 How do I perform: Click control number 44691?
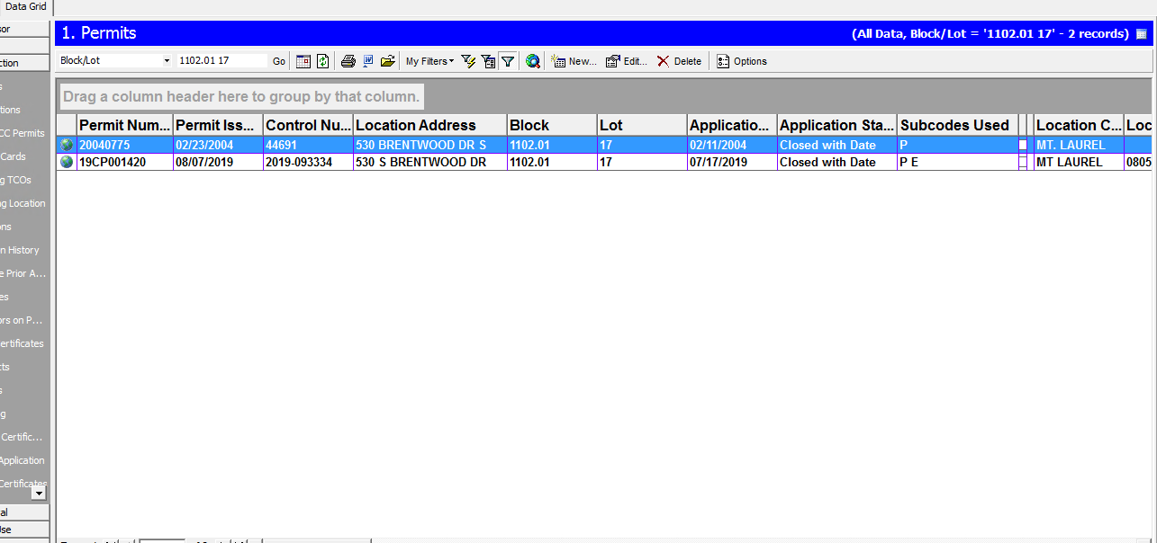(308, 145)
